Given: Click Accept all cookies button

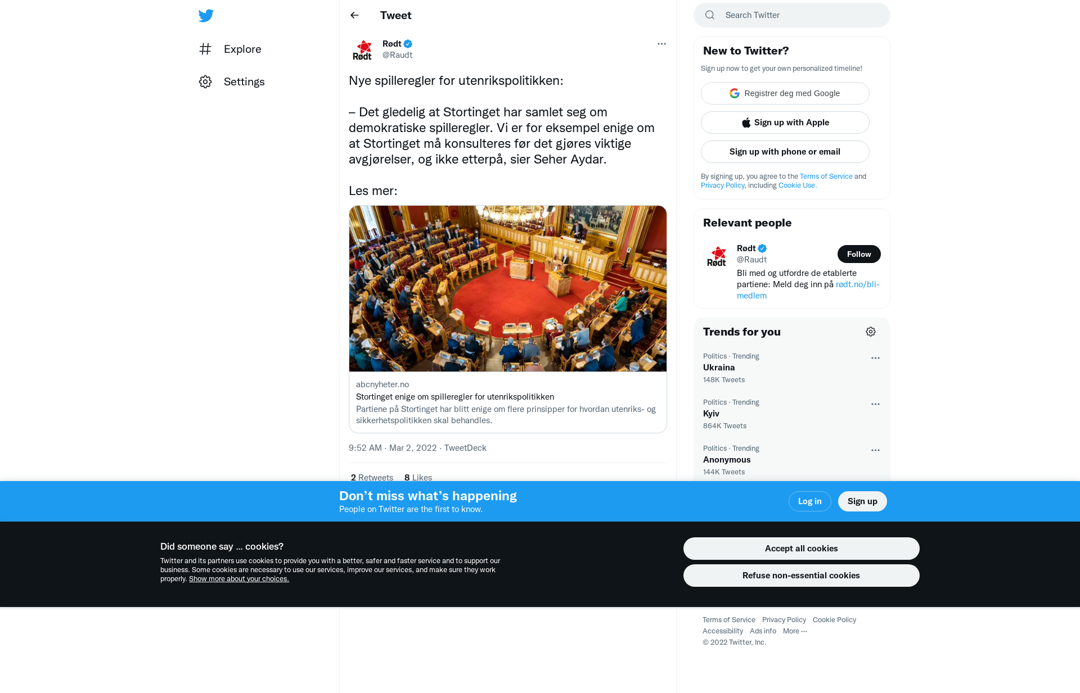Looking at the screenshot, I should 801,549.
